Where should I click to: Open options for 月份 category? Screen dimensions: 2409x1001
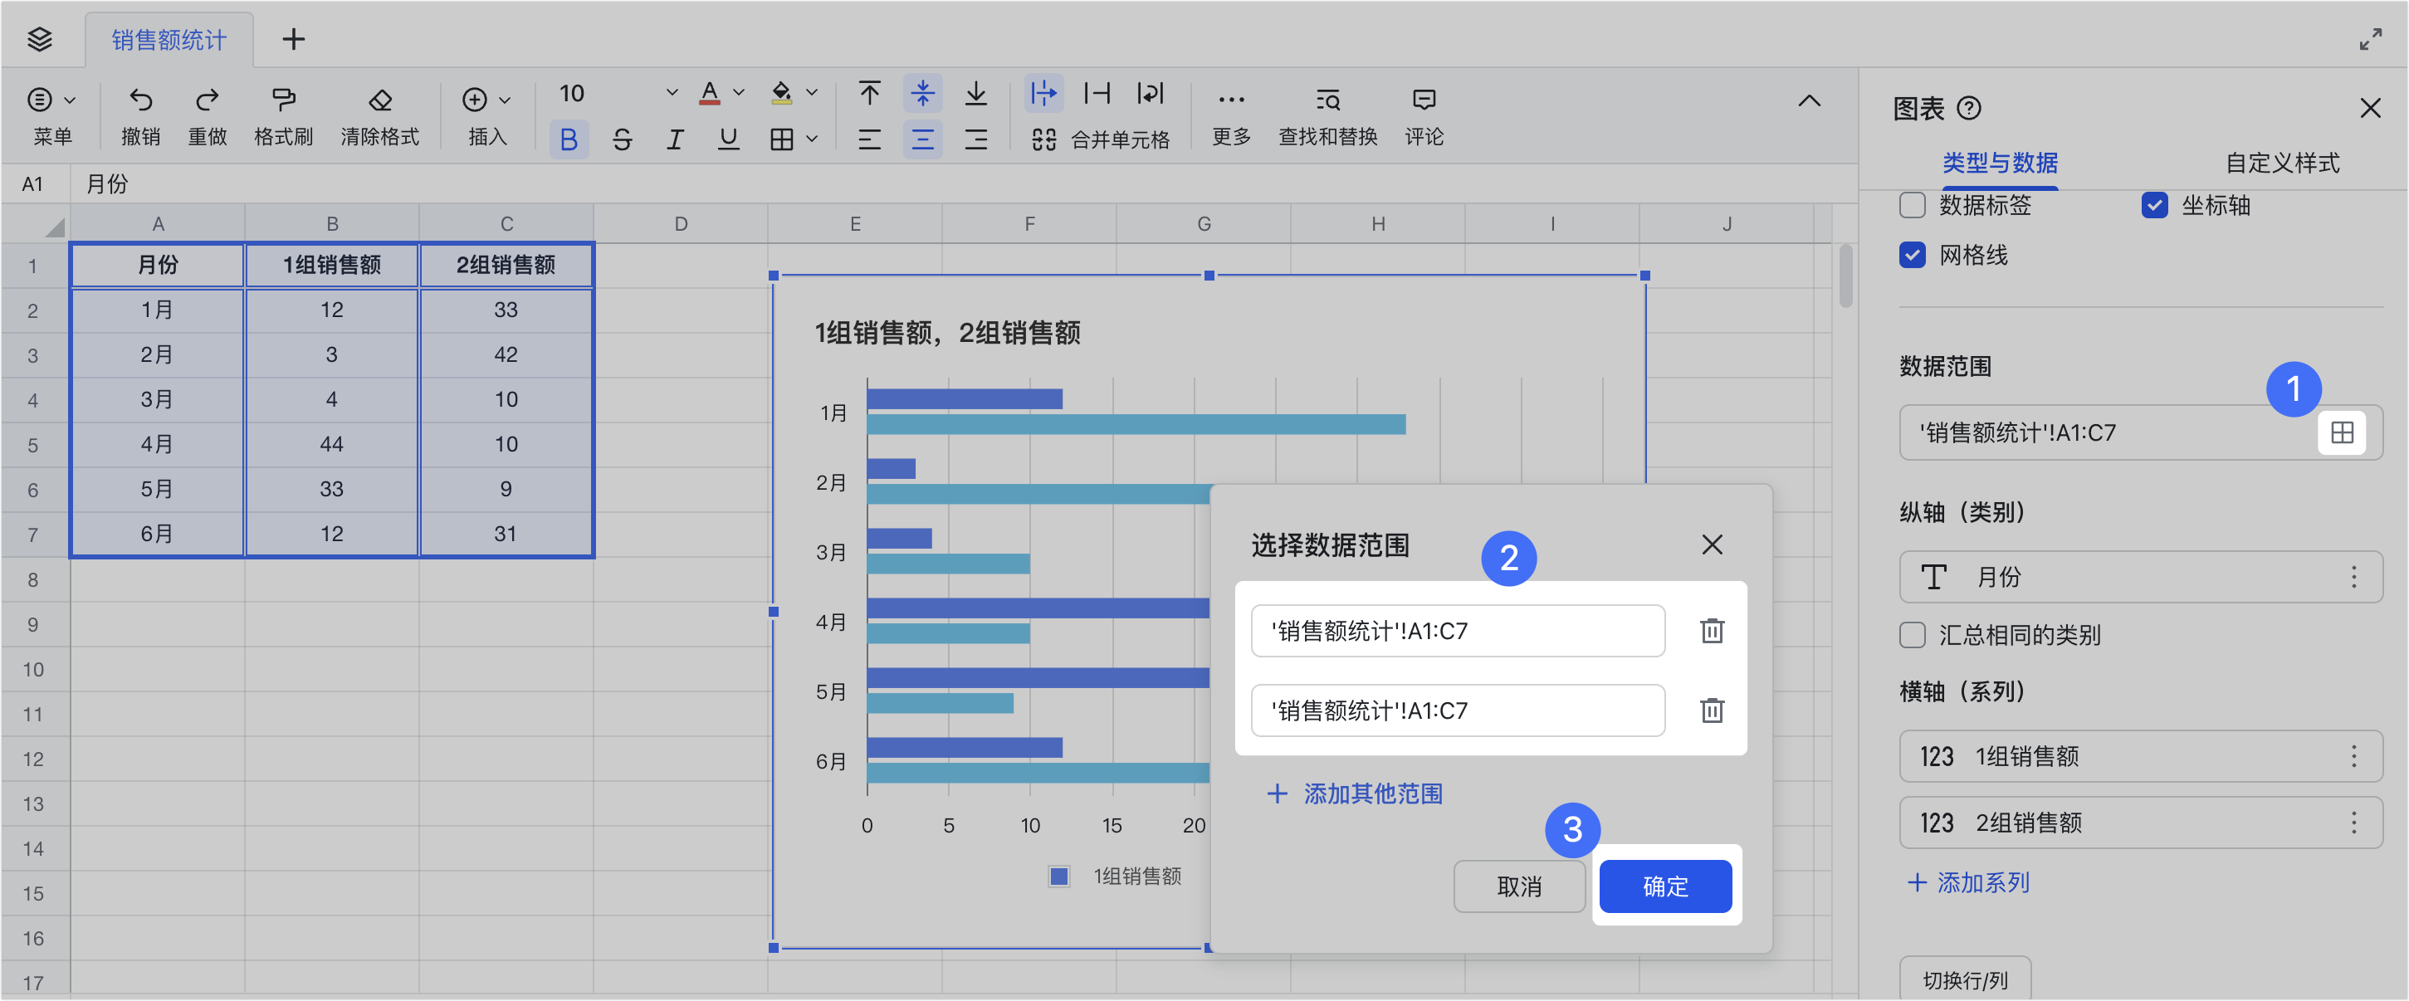[x=2353, y=577]
